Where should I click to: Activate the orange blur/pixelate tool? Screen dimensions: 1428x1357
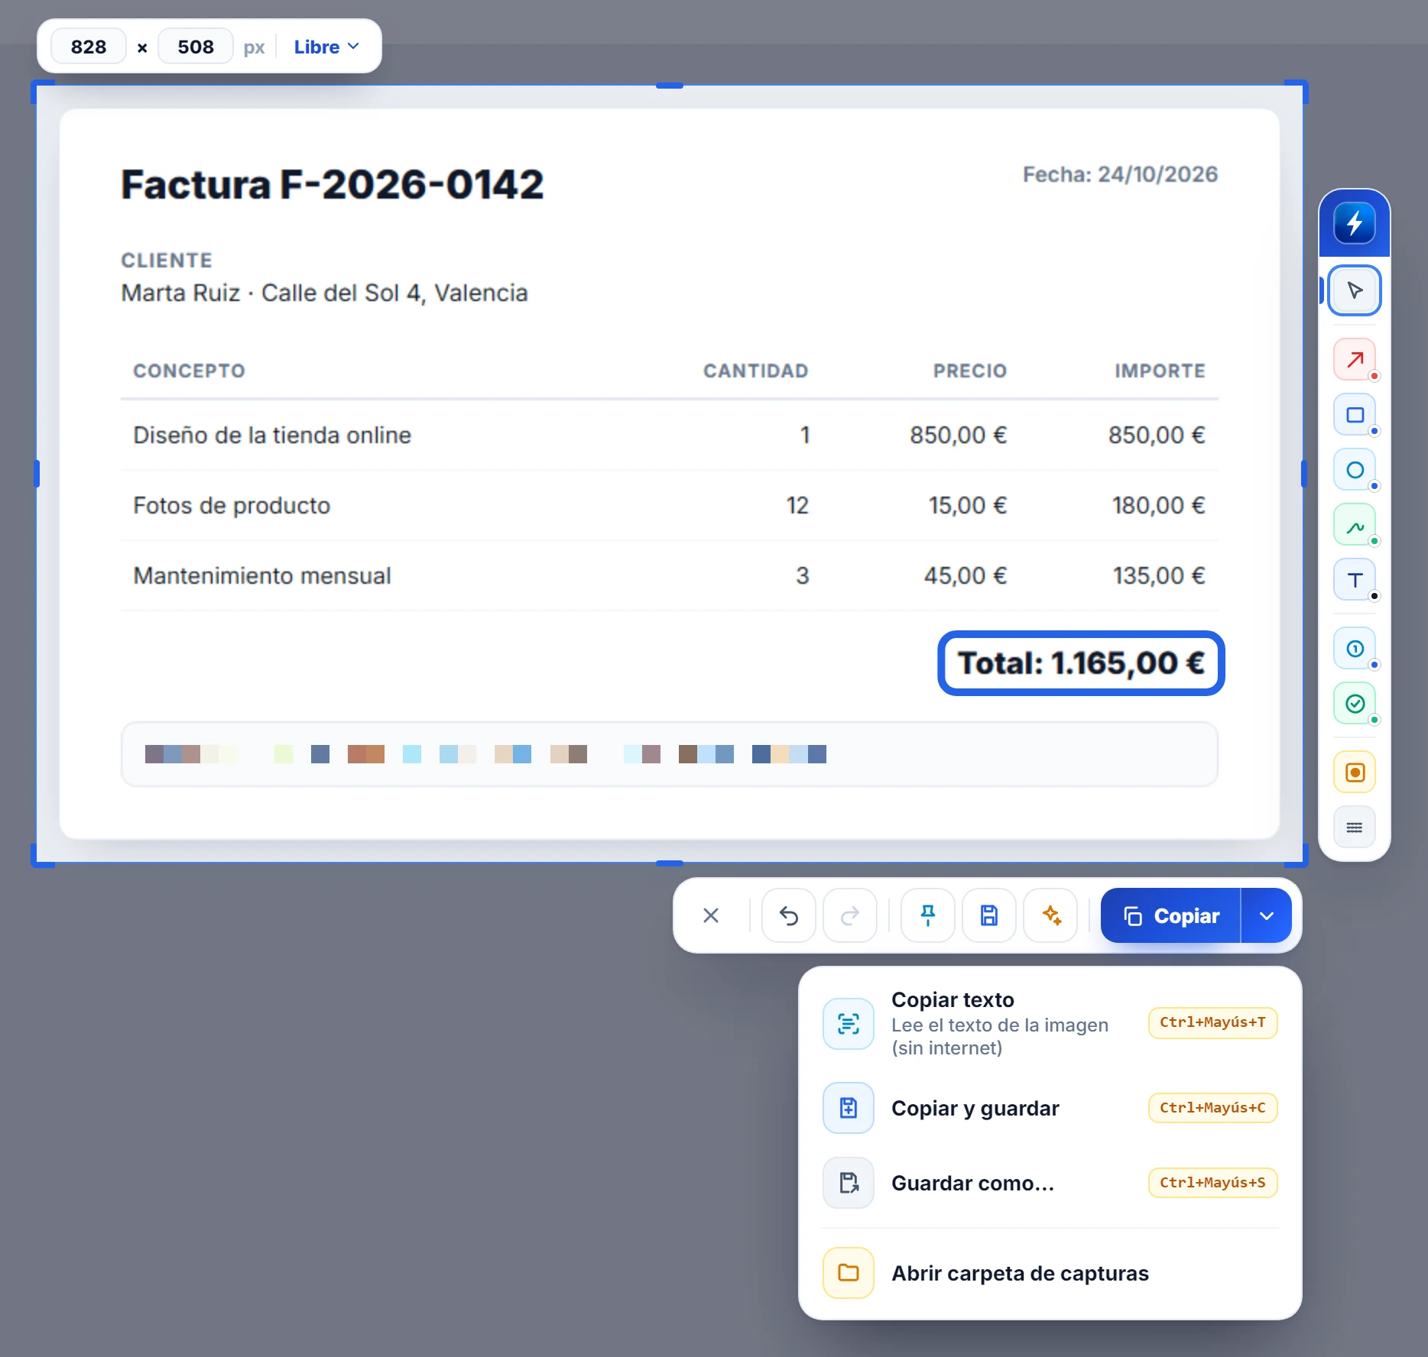coord(1355,772)
